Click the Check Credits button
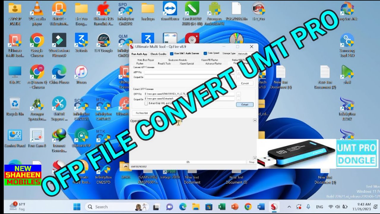The image size is (380, 214). [x=158, y=54]
